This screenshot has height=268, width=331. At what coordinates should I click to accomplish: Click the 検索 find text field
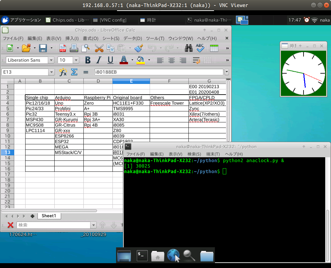click(54, 225)
